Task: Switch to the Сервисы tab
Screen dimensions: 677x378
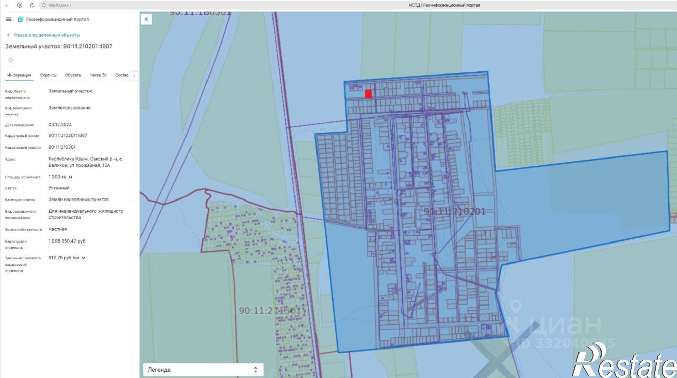Action: point(48,75)
